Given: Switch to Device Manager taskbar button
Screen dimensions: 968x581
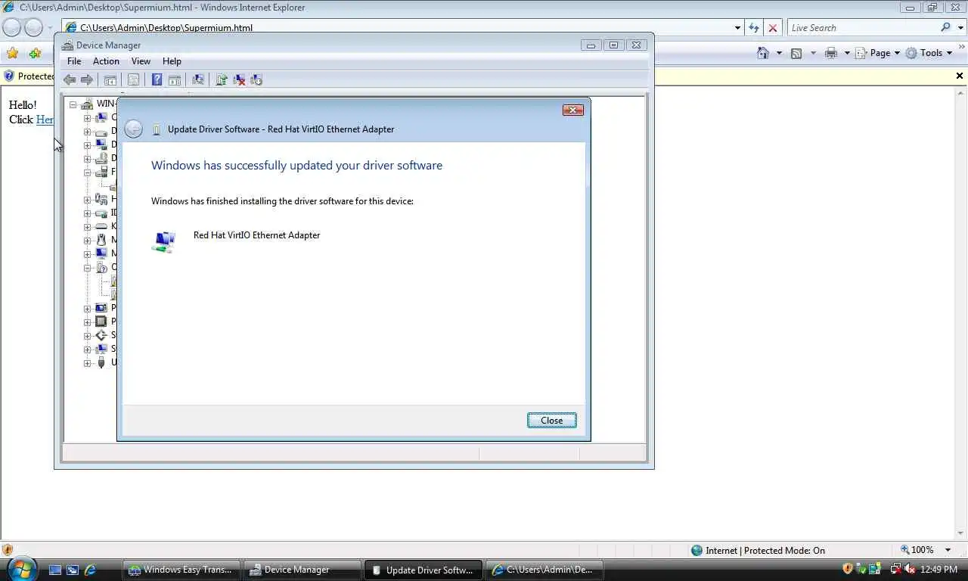Looking at the screenshot, I should coord(303,570).
